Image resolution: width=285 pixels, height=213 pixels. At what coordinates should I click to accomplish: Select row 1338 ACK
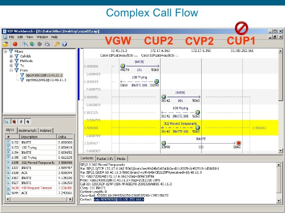39,172
